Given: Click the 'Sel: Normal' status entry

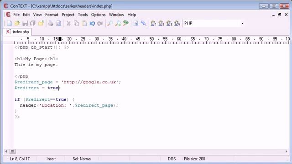Looking at the screenshot, I should pos(82,159).
